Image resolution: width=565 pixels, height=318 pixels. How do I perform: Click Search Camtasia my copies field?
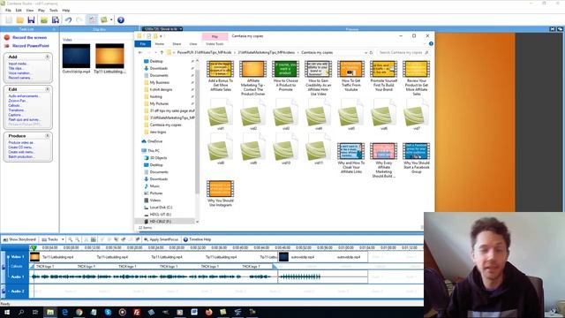(x=403, y=53)
